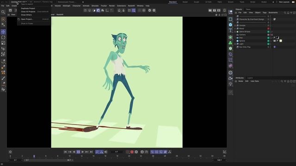Open the viewport hamburger menu beside View

[9, 14]
